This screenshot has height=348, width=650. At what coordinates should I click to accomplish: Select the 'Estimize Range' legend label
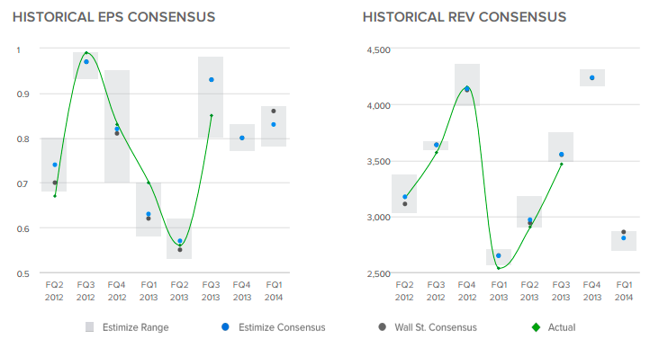[x=136, y=327]
